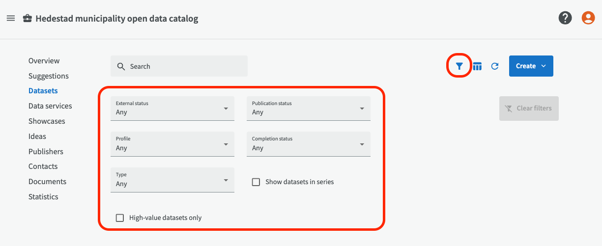Open the External status dropdown
The width and height of the screenshot is (602, 246).
point(172,108)
